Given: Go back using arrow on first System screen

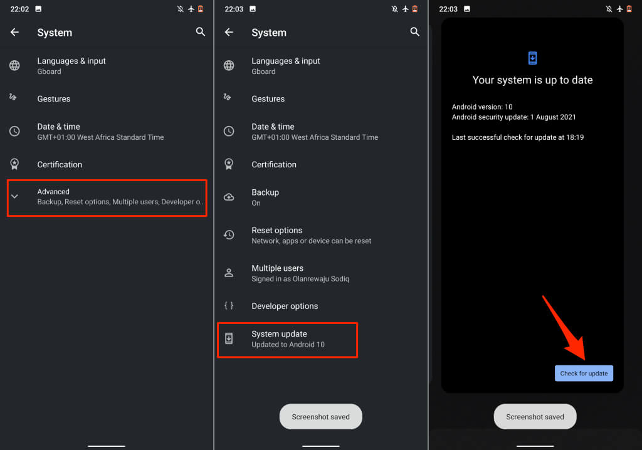Looking at the screenshot, I should click(x=15, y=32).
